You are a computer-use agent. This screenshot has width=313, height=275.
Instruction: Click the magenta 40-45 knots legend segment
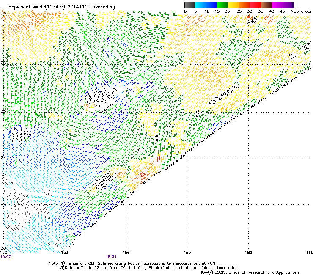coord(277,5)
